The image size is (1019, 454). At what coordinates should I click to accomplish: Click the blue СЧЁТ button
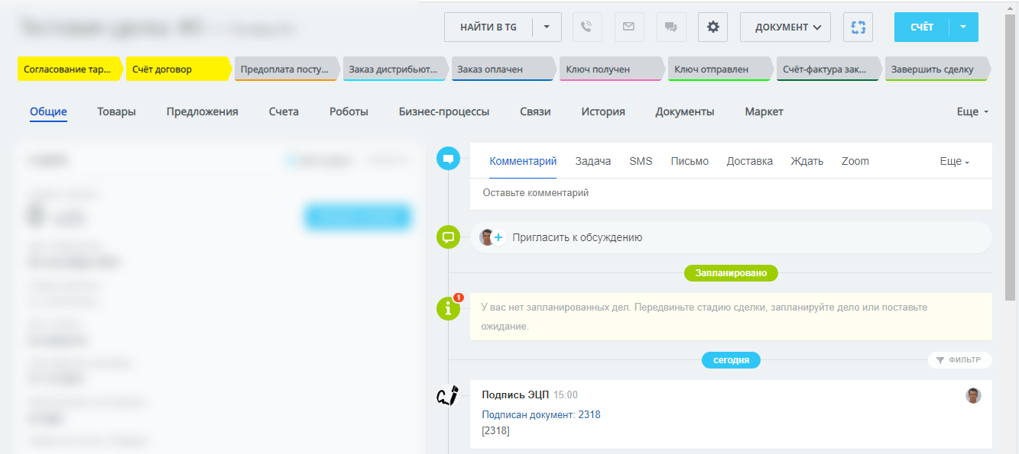tap(922, 27)
